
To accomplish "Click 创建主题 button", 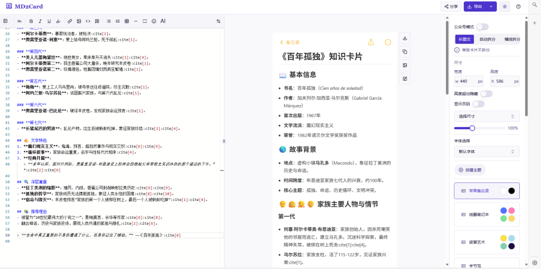I will coord(470,170).
